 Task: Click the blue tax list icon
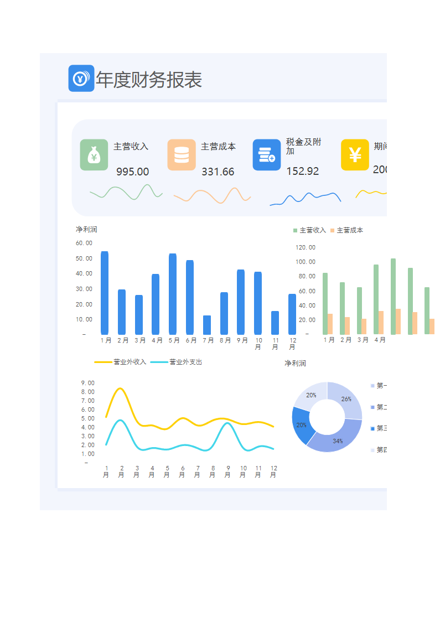(x=267, y=155)
